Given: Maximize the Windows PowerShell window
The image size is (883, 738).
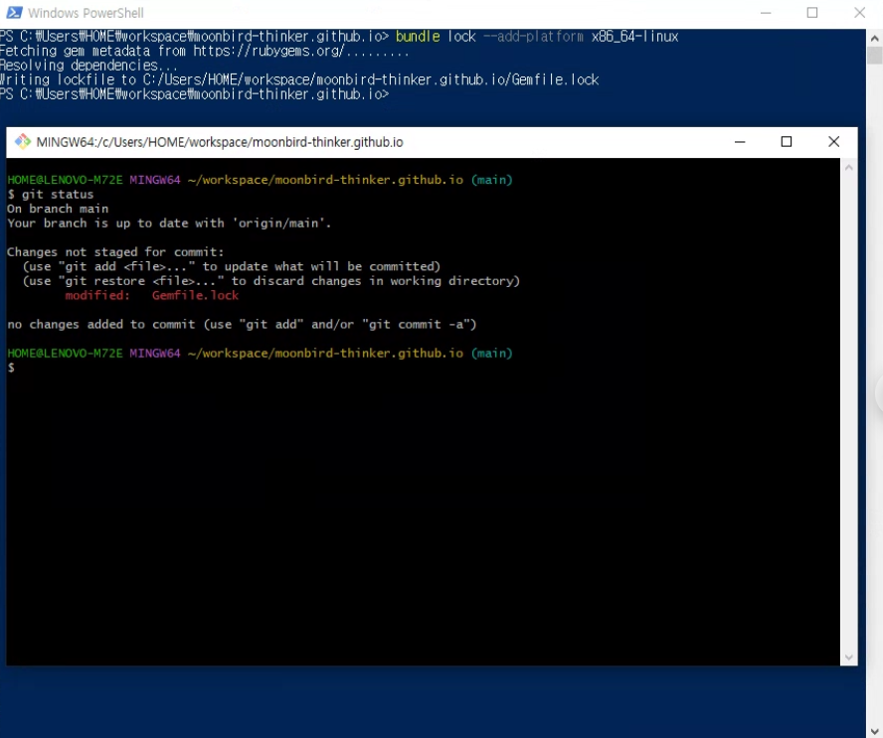Looking at the screenshot, I should point(812,12).
